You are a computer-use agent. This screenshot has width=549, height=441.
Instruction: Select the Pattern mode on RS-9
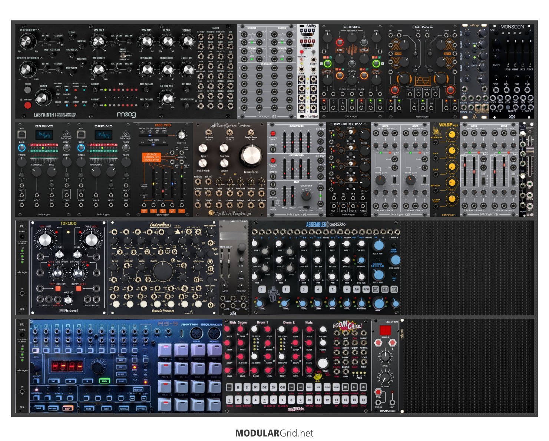pos(53,408)
